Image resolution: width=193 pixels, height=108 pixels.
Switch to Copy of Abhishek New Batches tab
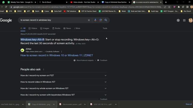[115, 2]
